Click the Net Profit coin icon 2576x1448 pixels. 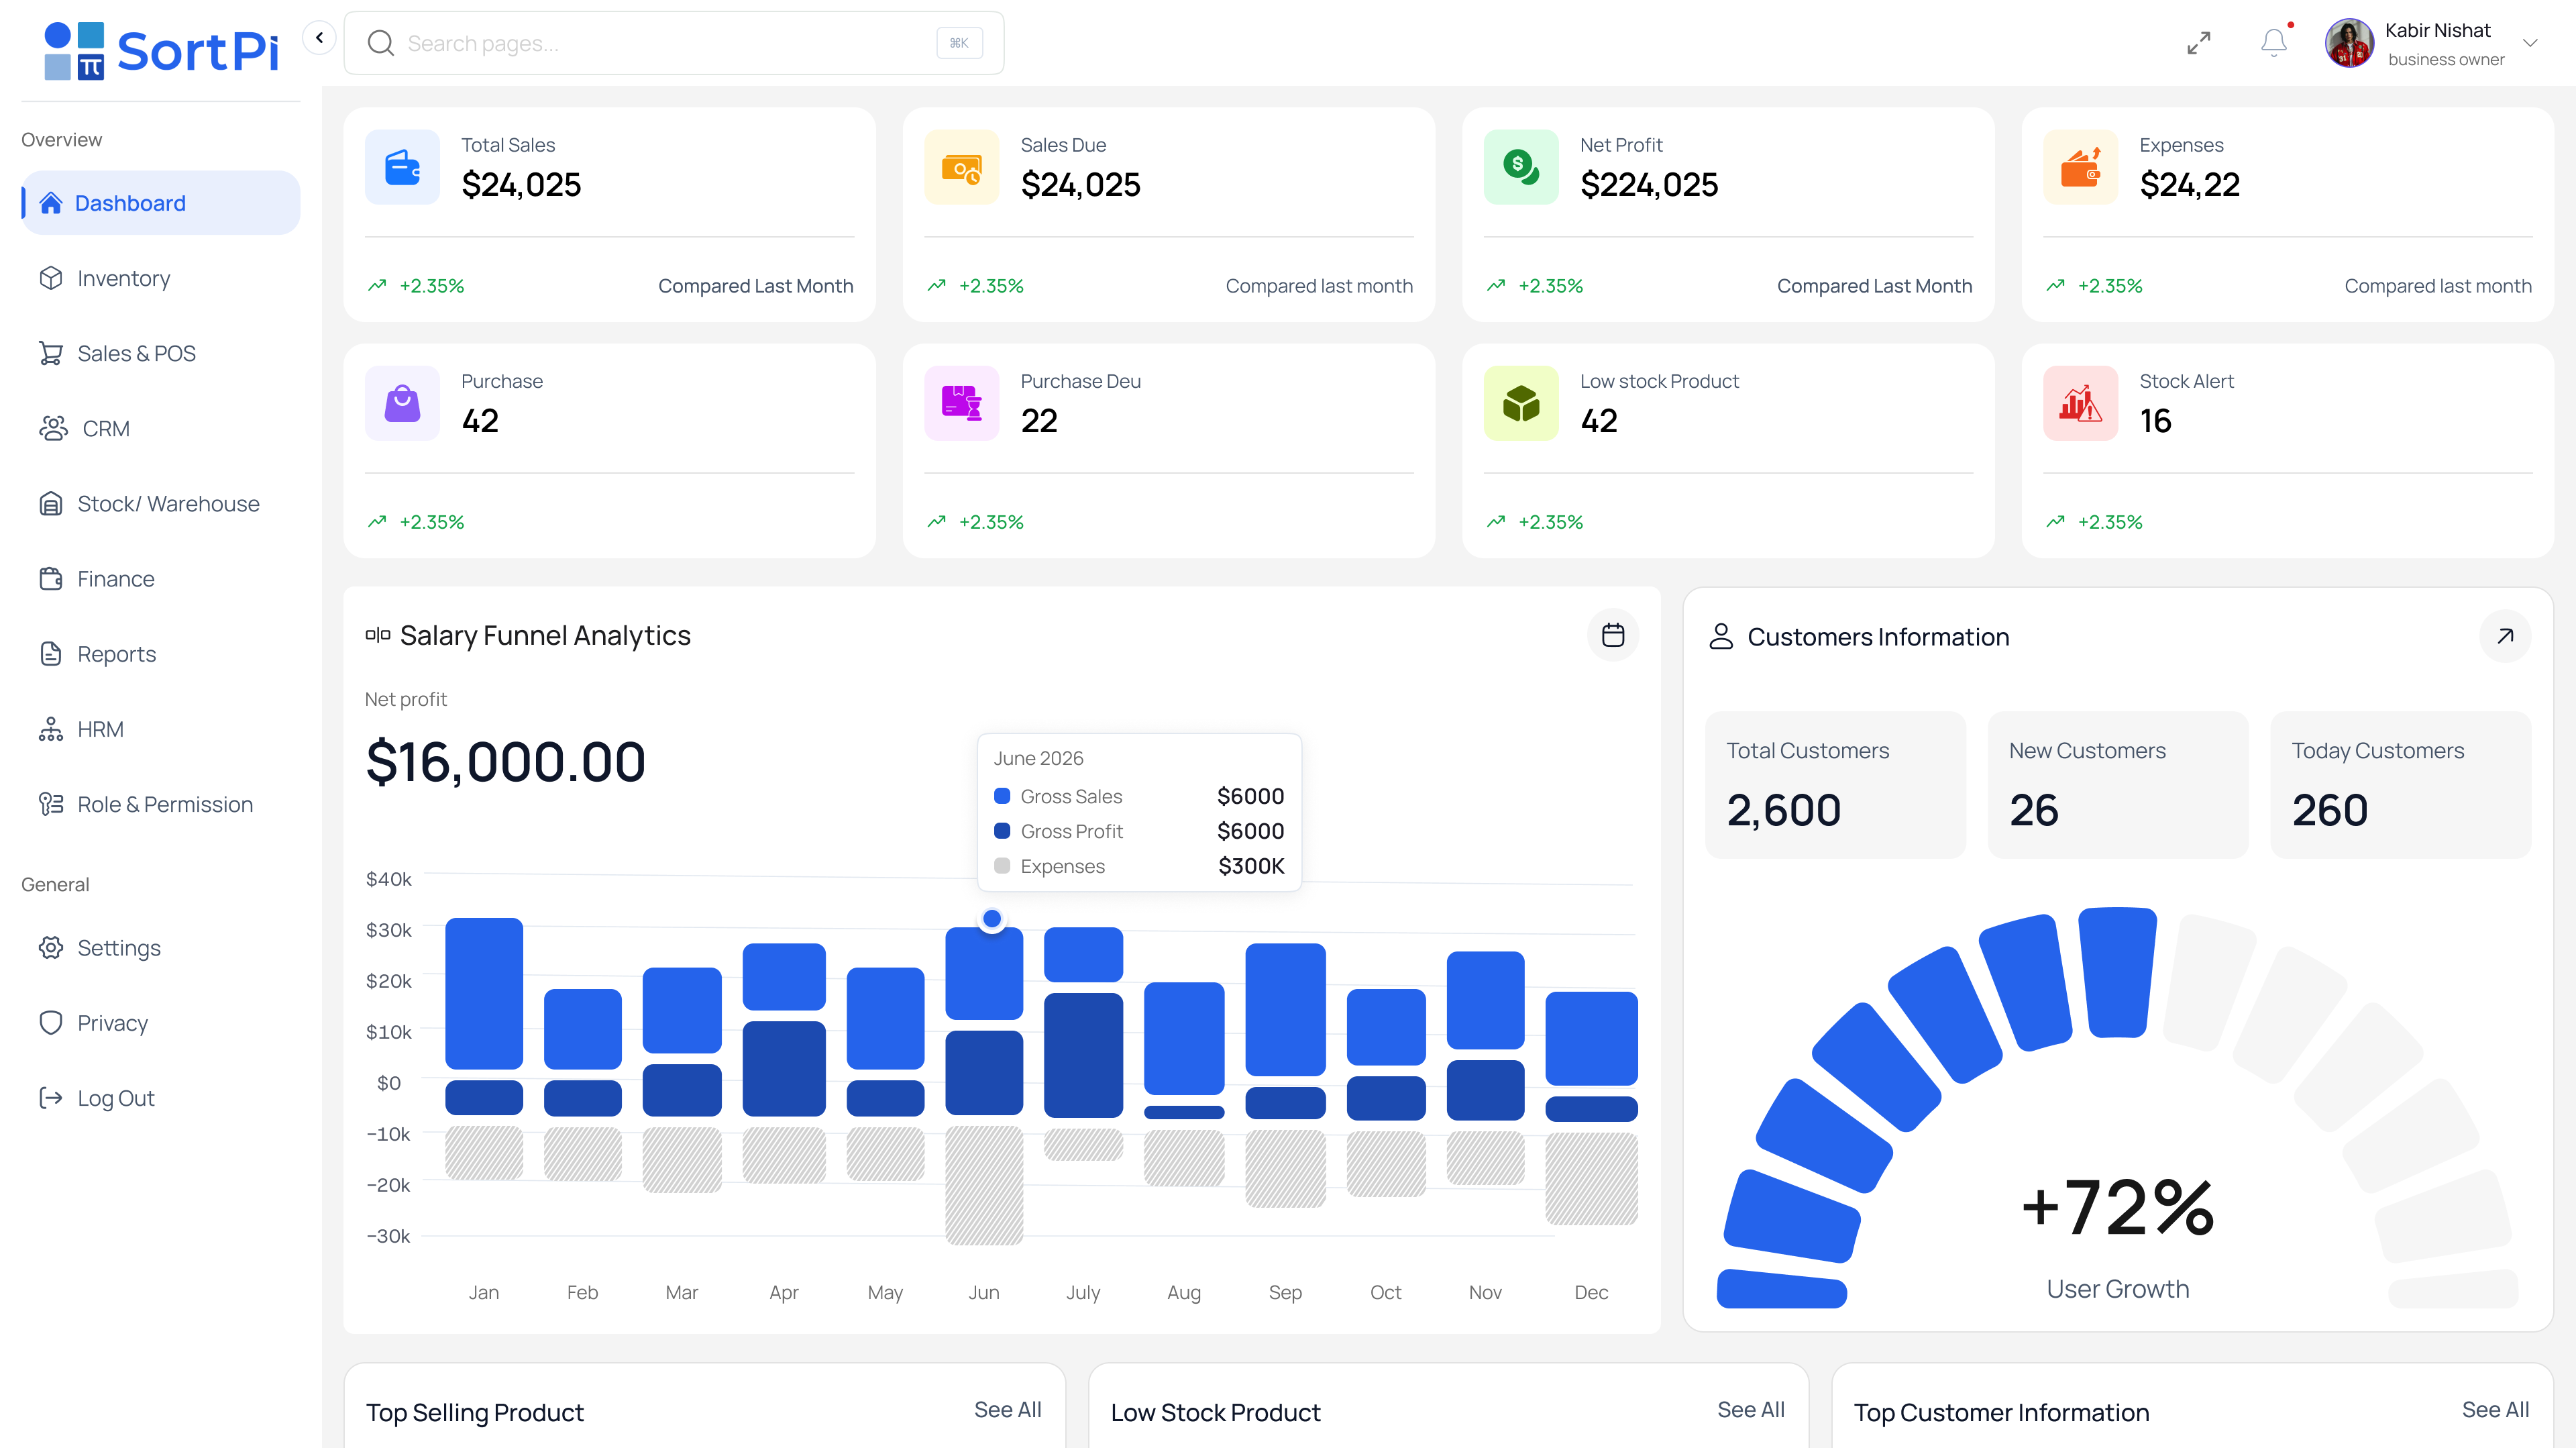(x=1520, y=167)
